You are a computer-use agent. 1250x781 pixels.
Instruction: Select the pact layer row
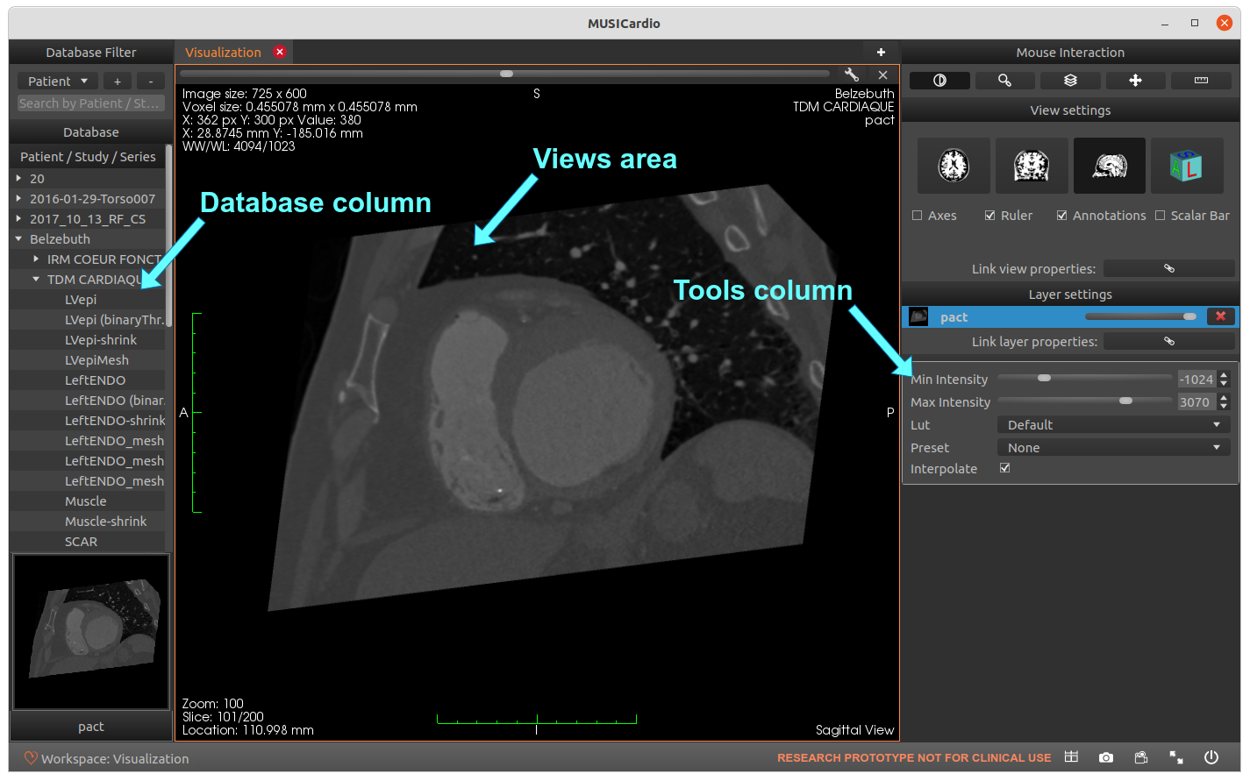coord(1070,316)
